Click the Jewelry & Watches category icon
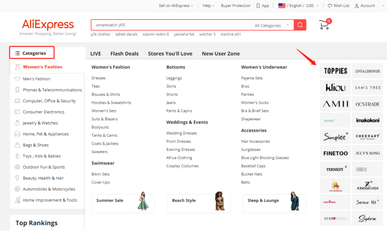Viewport: 387px width, 231px height. pos(17,123)
